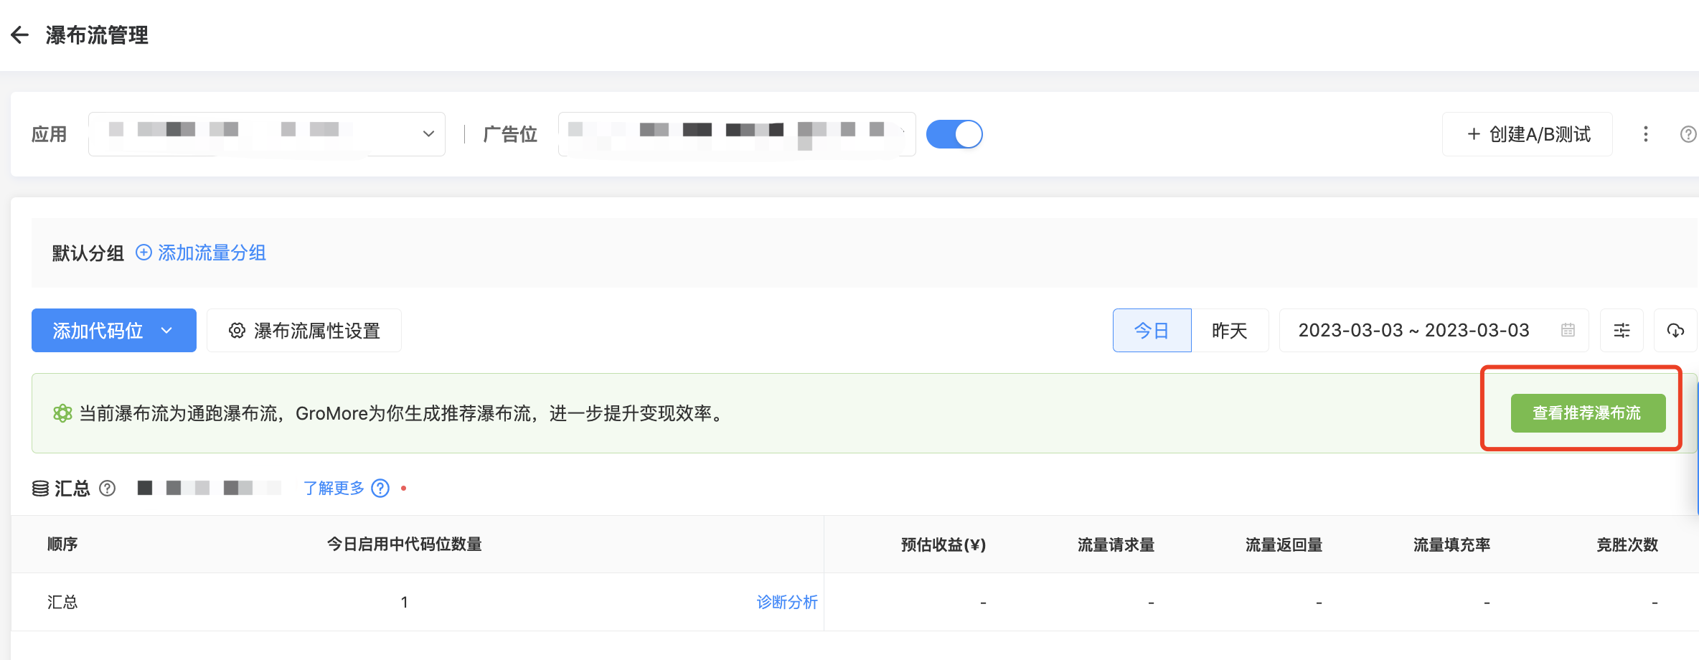Select the 今日 date tab
This screenshot has width=1699, height=660.
[x=1152, y=330]
